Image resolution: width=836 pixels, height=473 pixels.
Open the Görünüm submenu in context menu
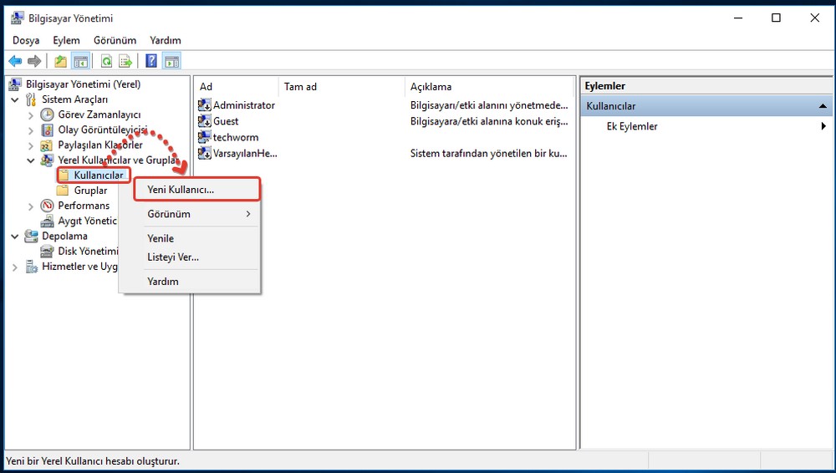[x=169, y=214]
